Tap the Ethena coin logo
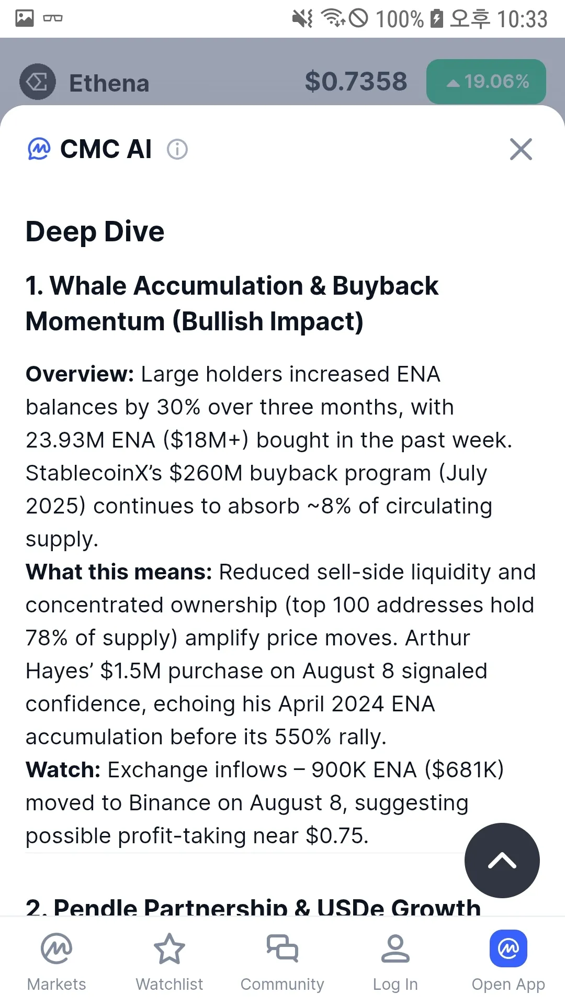 click(x=38, y=82)
